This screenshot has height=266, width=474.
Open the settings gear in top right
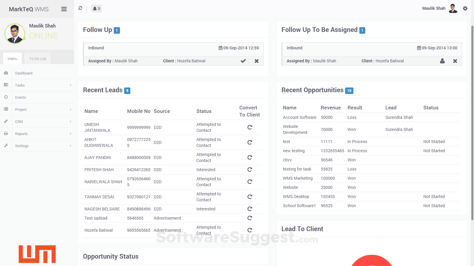tap(465, 9)
